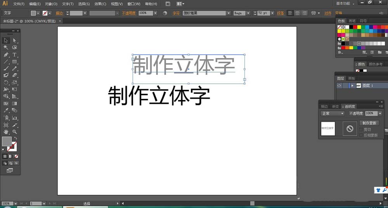Select the Zoom magnifier tool
The height and width of the screenshot is (208, 388).
14,132
